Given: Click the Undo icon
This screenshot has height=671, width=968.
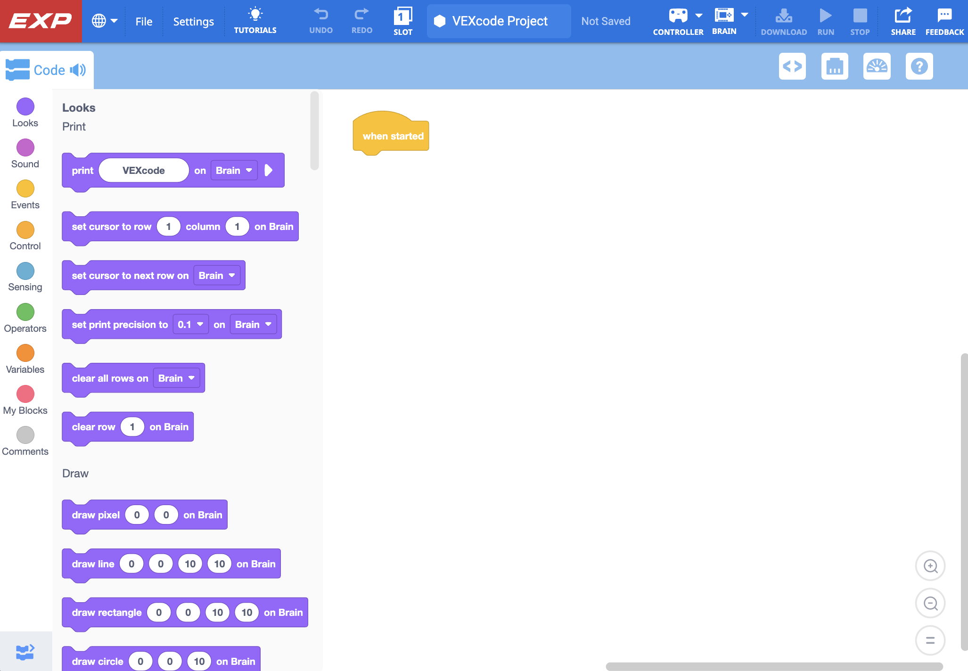Looking at the screenshot, I should click(x=321, y=19).
